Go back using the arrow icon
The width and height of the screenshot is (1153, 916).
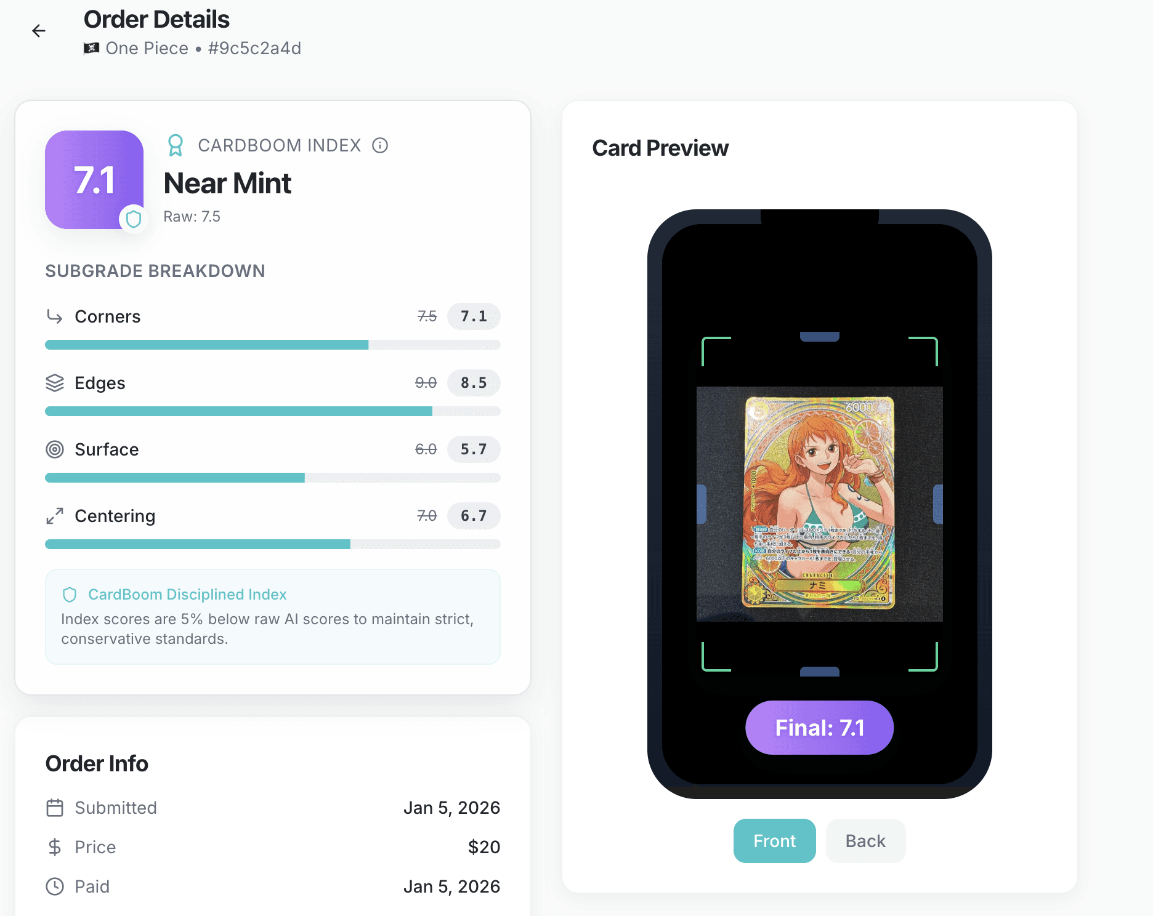click(39, 31)
